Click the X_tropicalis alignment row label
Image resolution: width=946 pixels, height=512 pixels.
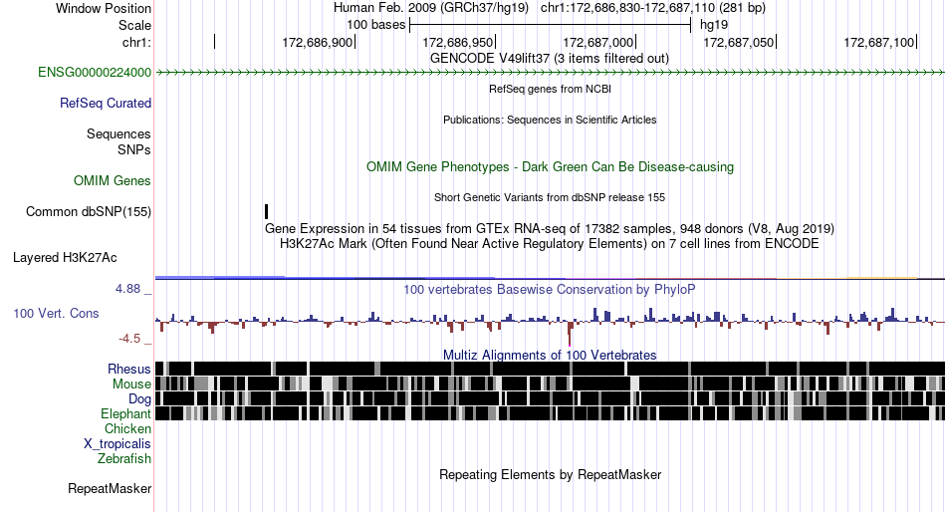[x=118, y=444]
